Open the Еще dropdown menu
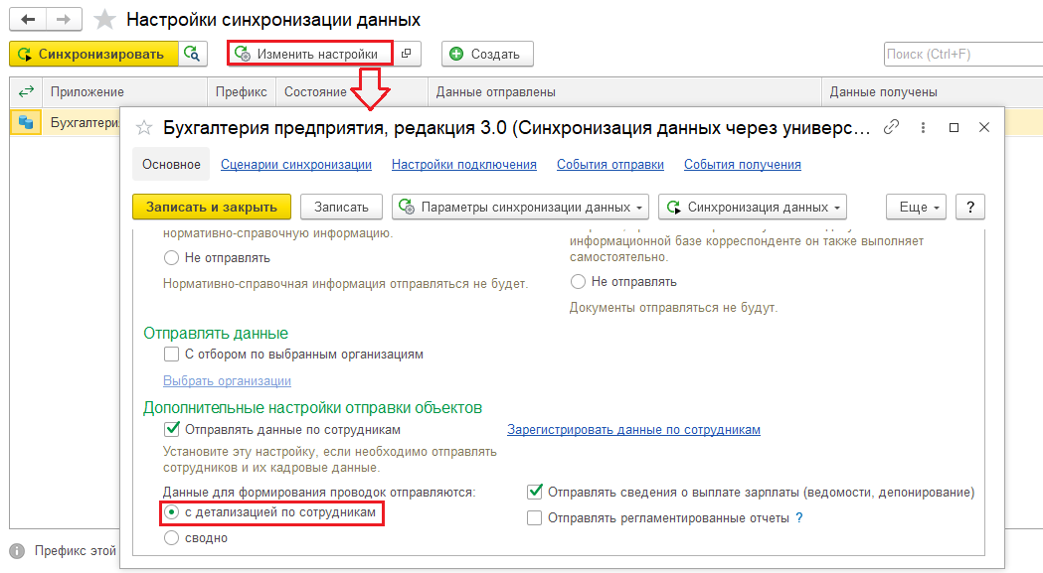The height and width of the screenshot is (573, 1043). pos(916,207)
